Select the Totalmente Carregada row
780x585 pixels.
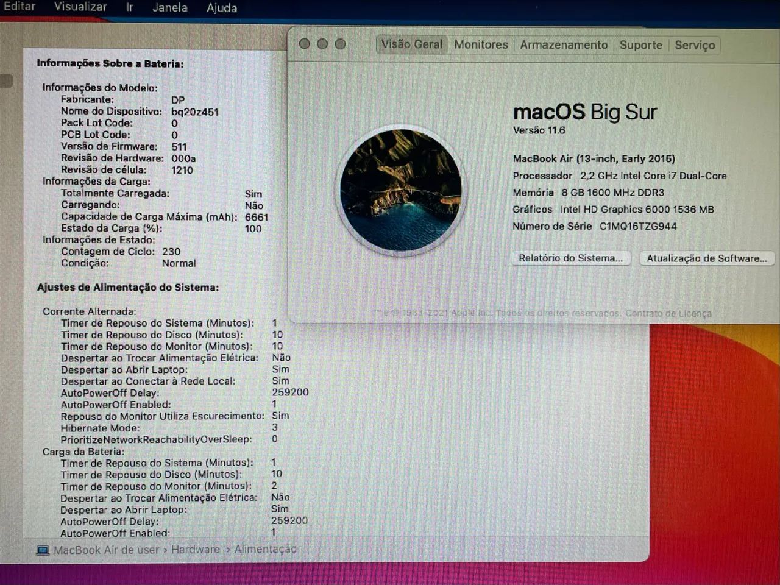point(161,193)
